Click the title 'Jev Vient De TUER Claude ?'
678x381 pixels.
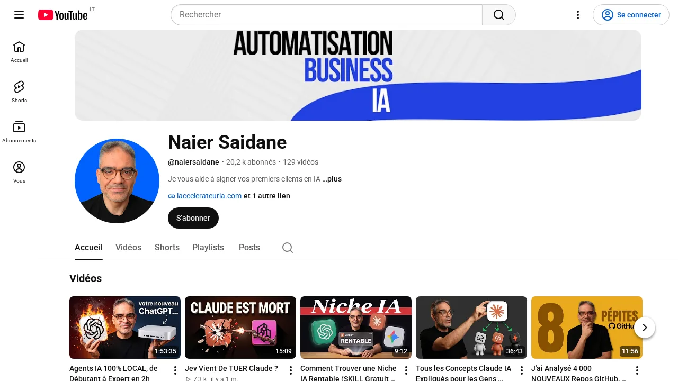click(231, 368)
